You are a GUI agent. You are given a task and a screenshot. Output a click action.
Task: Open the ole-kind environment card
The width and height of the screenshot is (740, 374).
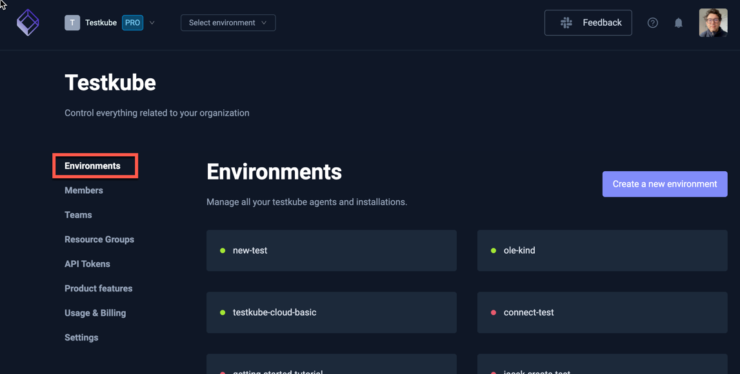tap(602, 251)
